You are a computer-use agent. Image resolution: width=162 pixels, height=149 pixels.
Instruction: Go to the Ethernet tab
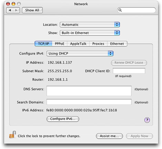[x=117, y=44]
